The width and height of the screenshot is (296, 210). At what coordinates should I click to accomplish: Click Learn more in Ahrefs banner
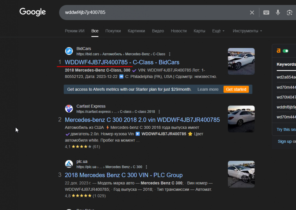(208, 89)
